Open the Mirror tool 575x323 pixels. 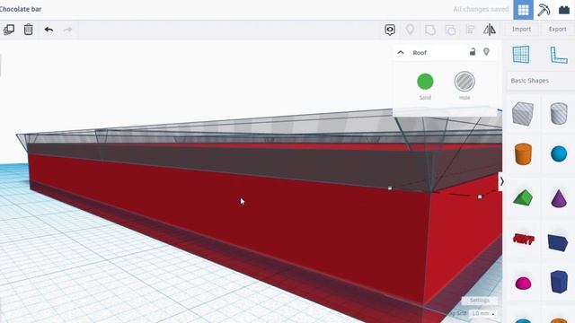(490, 30)
